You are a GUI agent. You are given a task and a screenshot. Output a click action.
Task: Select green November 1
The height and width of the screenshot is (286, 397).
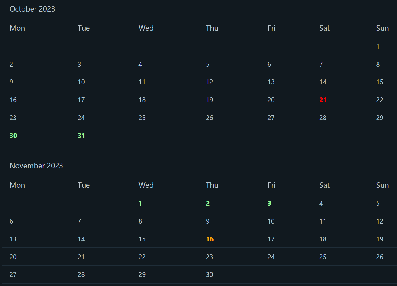[x=140, y=203]
